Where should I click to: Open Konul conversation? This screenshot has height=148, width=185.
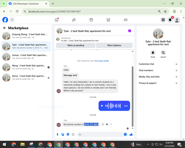(x=26, y=78)
